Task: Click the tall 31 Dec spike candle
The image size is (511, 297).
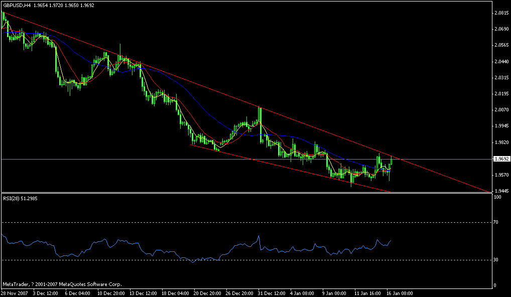Action: click(x=260, y=125)
